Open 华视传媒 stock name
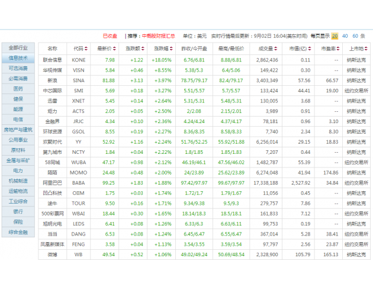373x290 pixels. (x=52, y=70)
